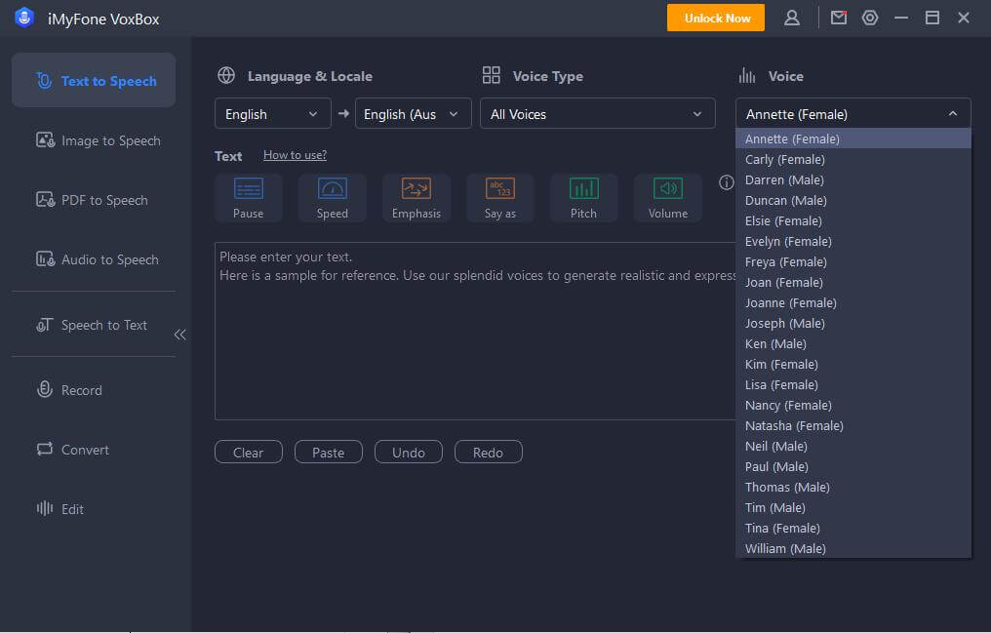Click the iMyFone VoxBox logo icon
The image size is (991, 633).
(x=24, y=18)
